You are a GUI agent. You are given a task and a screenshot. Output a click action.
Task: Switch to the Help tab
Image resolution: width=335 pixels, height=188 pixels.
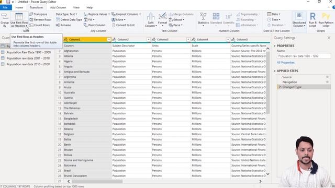click(90, 7)
